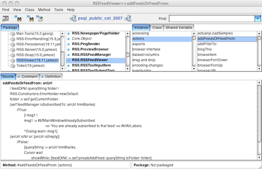Click package icon beside RSS-Persistence
Viewport: 262px width, 169px height.
click(13, 44)
